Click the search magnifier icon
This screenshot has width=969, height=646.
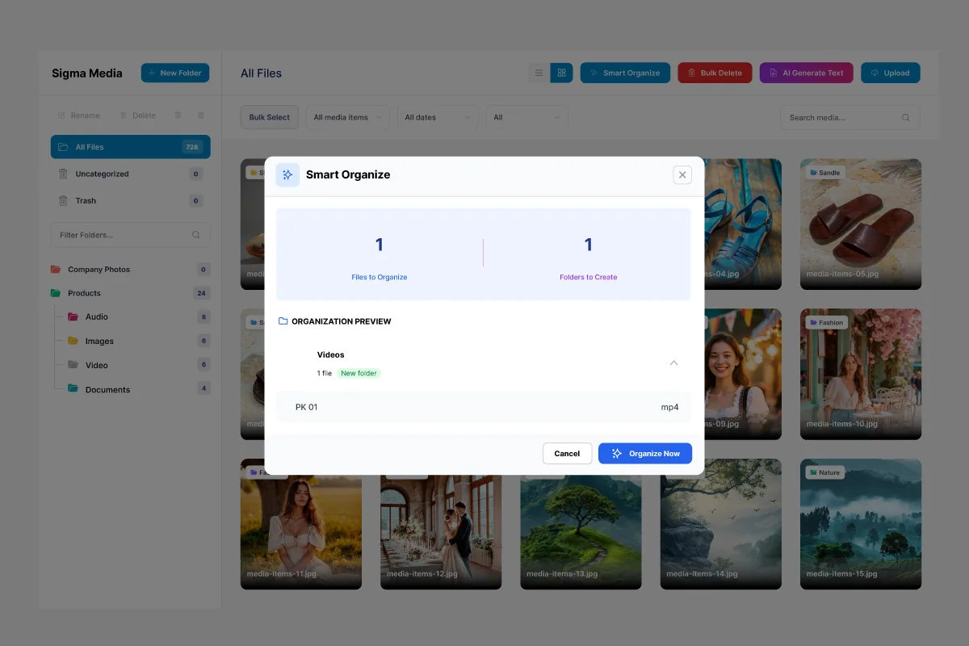click(906, 118)
